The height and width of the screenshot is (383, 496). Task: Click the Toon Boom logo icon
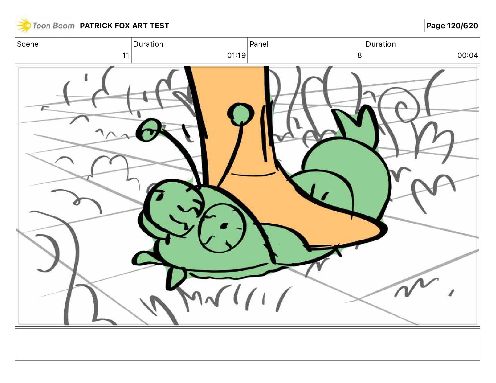[x=24, y=25]
